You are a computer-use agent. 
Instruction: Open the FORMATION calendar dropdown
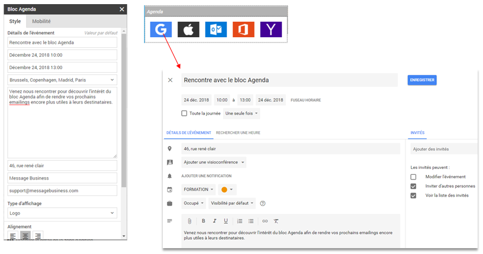coord(198,190)
